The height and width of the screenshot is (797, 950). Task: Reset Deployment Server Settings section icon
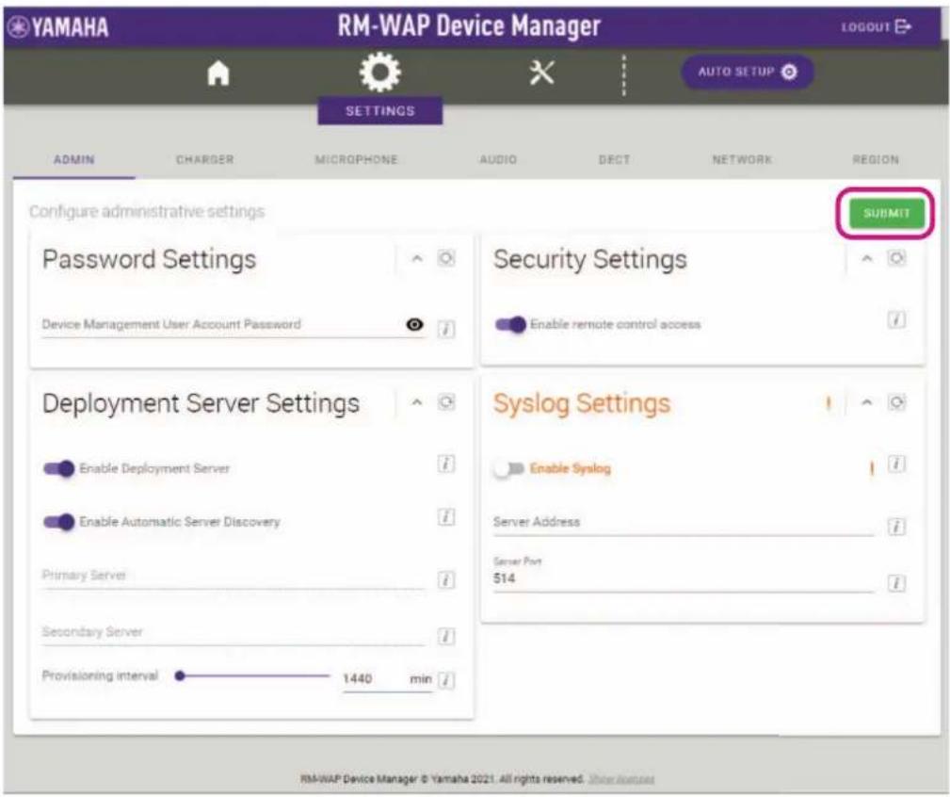tap(446, 402)
